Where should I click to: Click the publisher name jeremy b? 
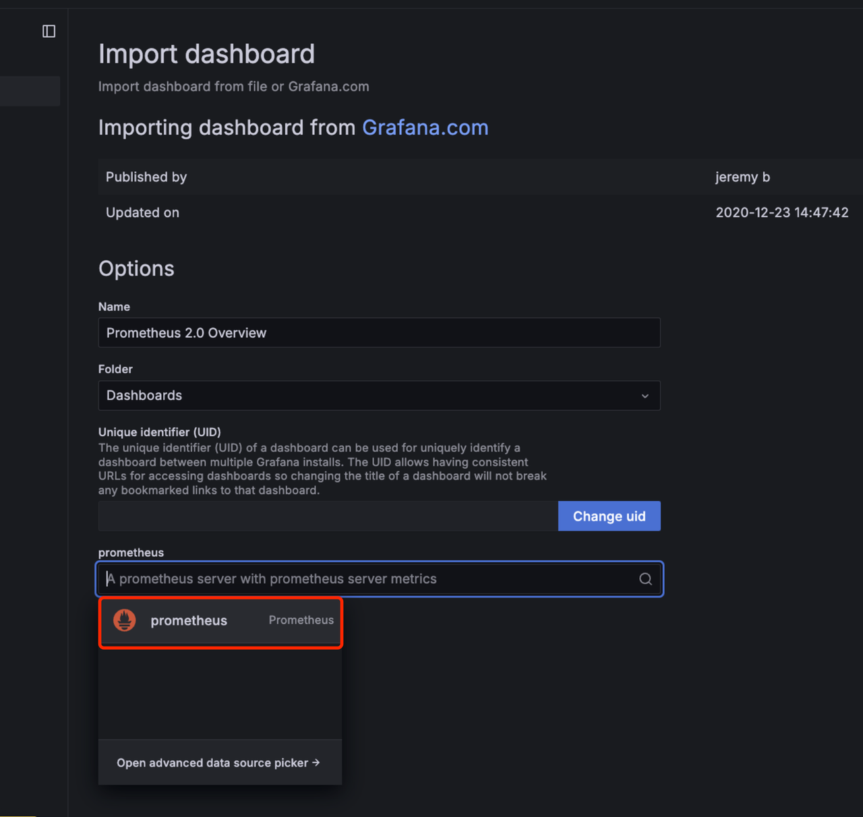point(742,177)
